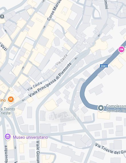Click the Trento Trieste square label
126x163 pixels.
[x=7, y=111]
